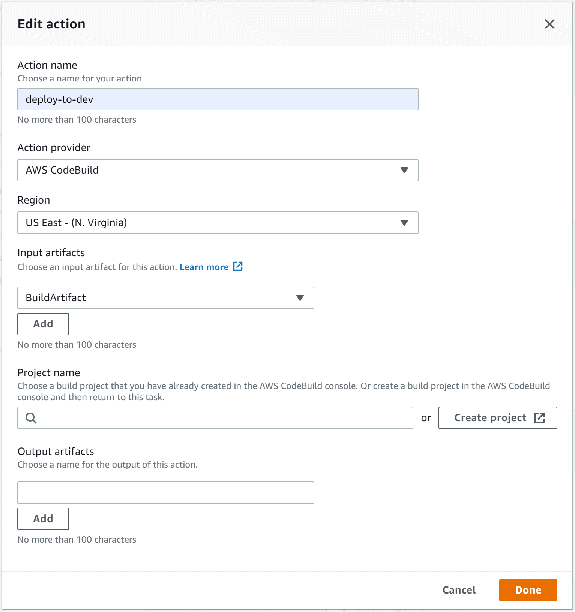Image resolution: width=575 pixels, height=612 pixels.
Task: Select the deploy-to-dev text value
Action: point(60,99)
